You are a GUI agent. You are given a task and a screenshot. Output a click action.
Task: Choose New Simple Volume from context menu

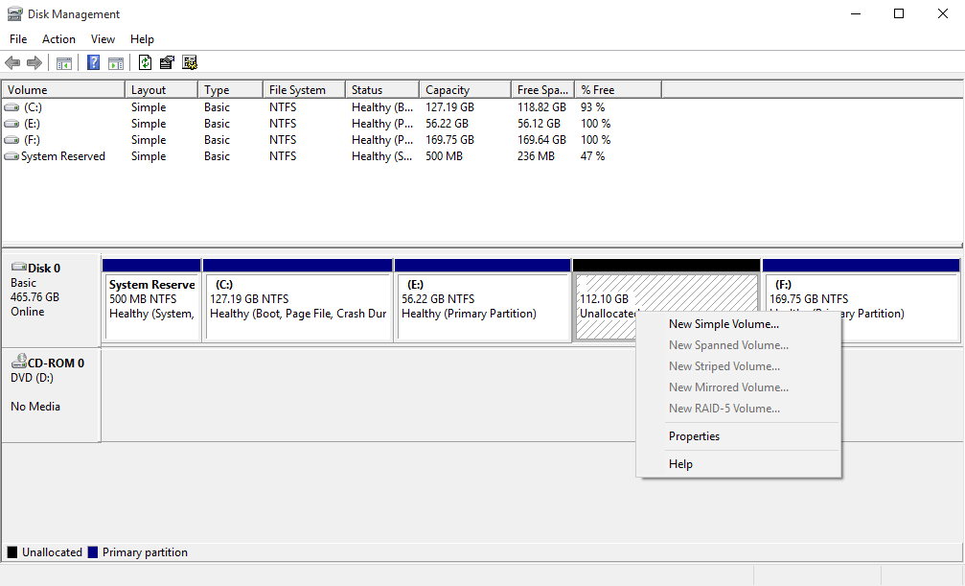pyautogui.click(x=739, y=324)
